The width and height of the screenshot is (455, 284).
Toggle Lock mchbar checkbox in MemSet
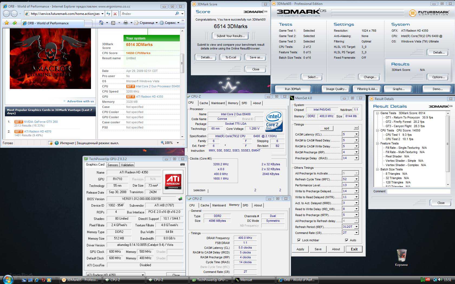tap(299, 240)
